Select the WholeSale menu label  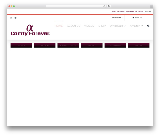[x=116, y=26]
